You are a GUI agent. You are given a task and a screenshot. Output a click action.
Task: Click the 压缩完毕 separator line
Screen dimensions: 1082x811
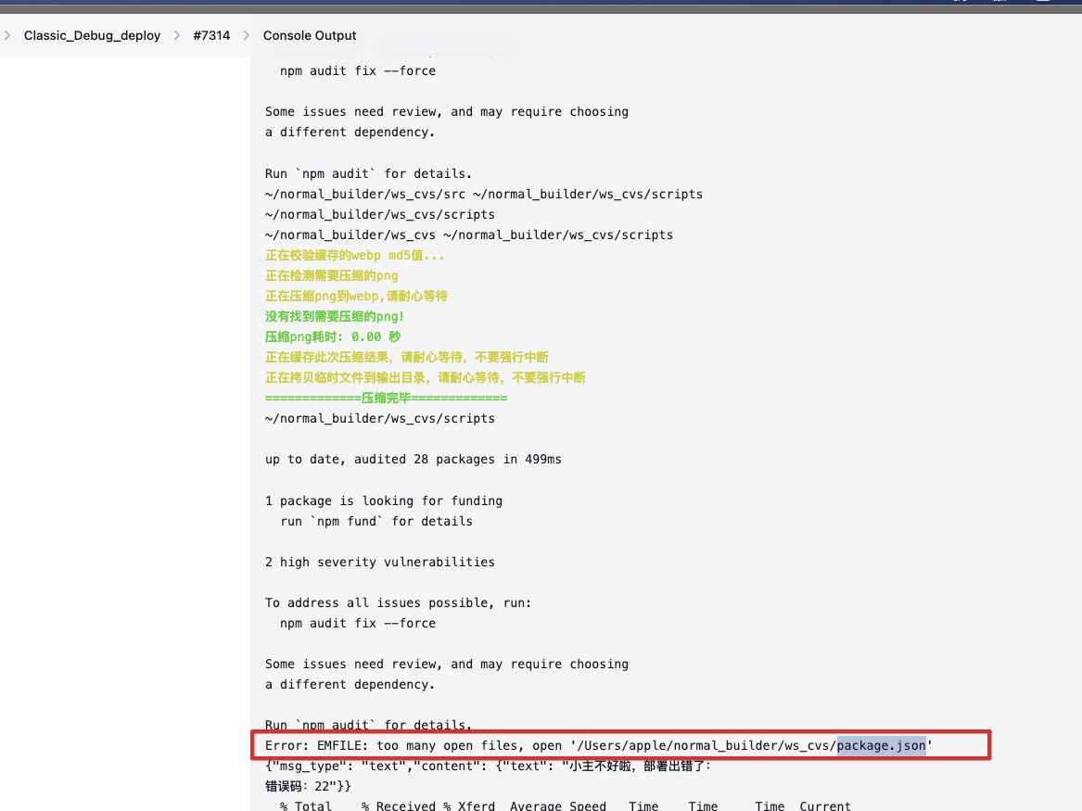tap(386, 398)
